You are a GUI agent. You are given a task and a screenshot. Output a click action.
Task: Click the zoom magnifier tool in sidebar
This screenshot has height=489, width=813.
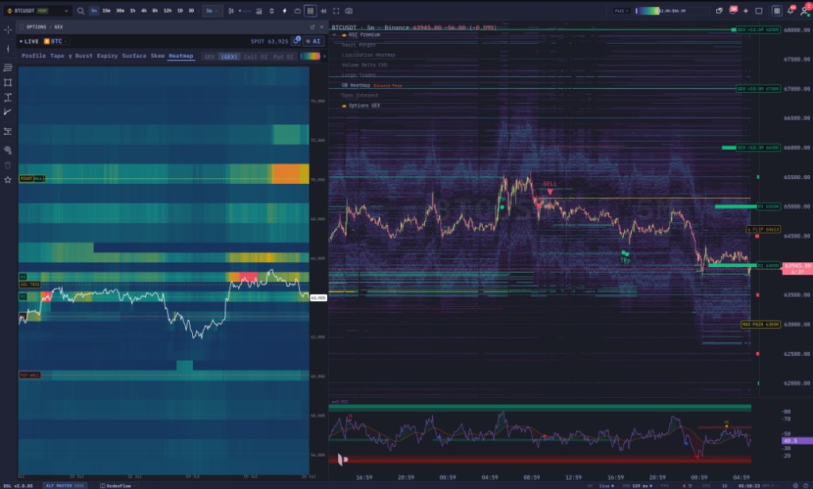click(8, 150)
